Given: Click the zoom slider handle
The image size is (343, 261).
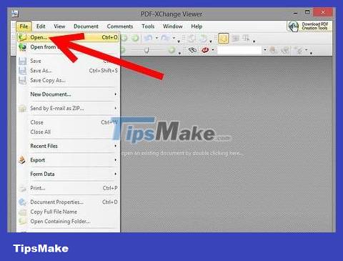Looking at the screenshot, I should [x=146, y=50].
